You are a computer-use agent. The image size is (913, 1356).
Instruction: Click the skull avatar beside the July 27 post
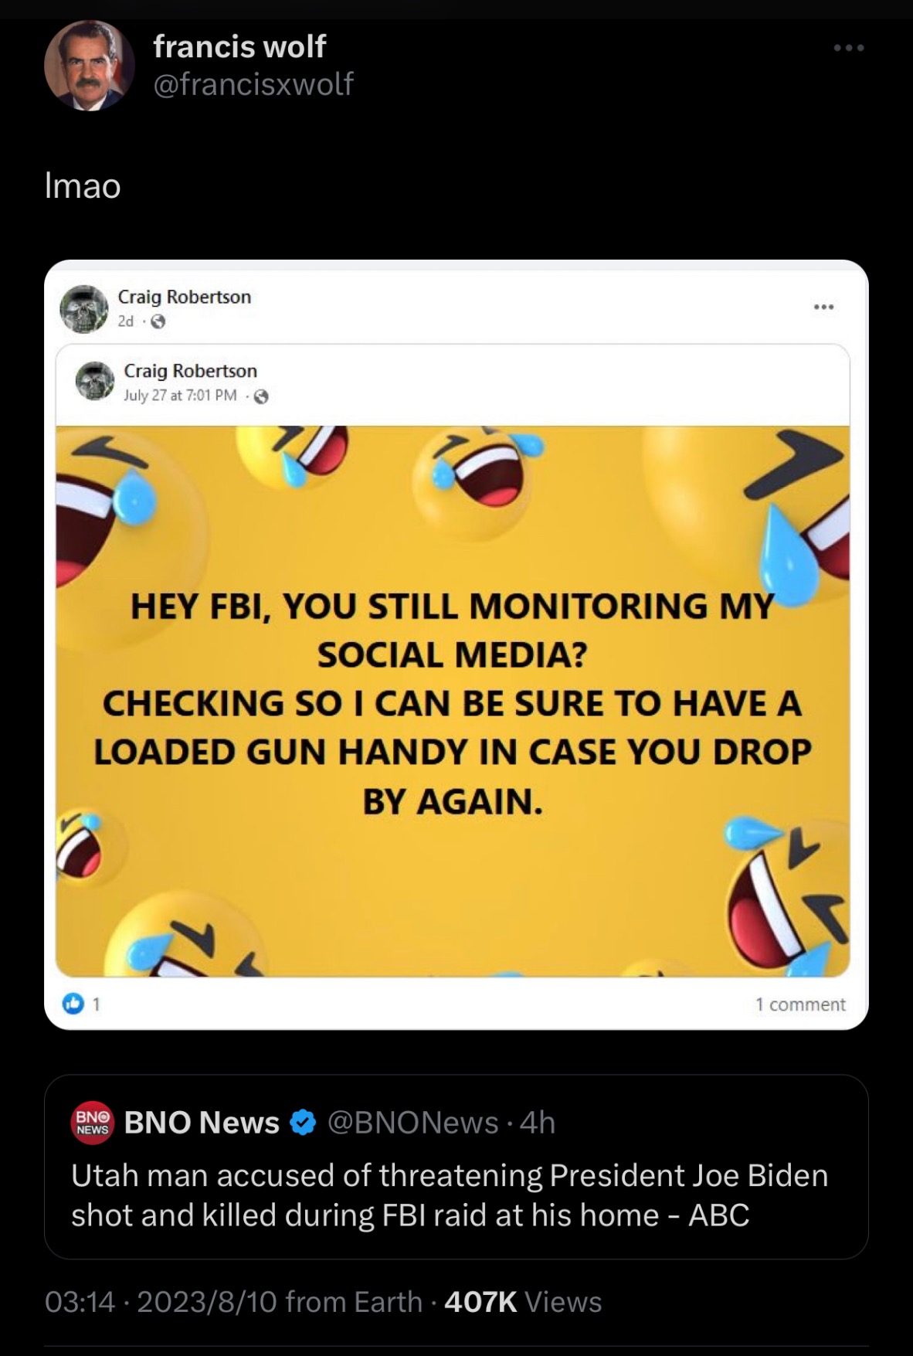click(95, 380)
